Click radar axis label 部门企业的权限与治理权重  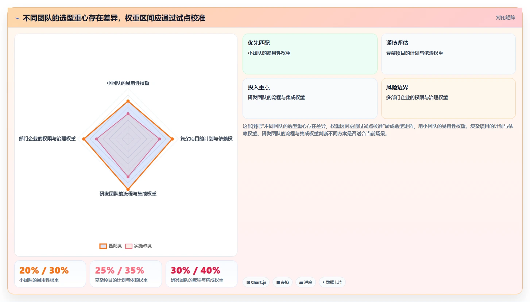click(x=47, y=139)
